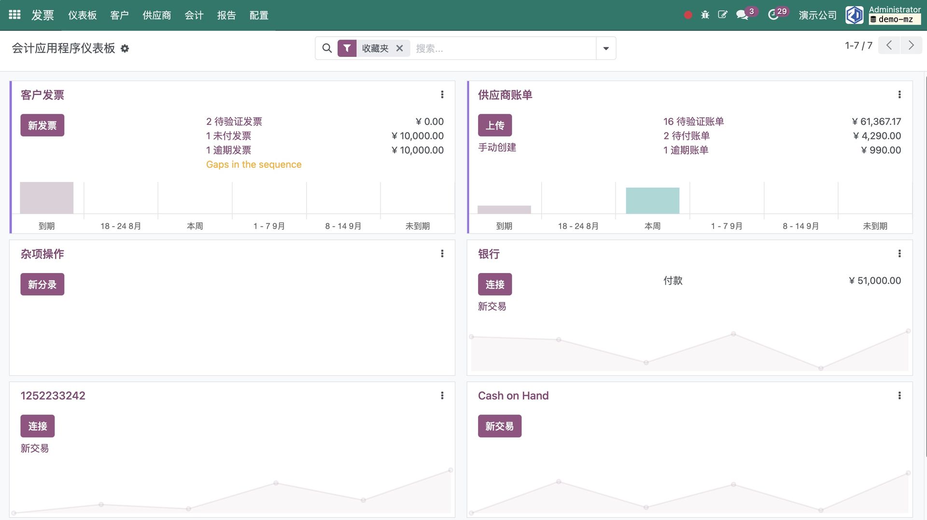Screen dimensions: 927x520
Task: Open the 会计 menu
Action: [x=194, y=15]
